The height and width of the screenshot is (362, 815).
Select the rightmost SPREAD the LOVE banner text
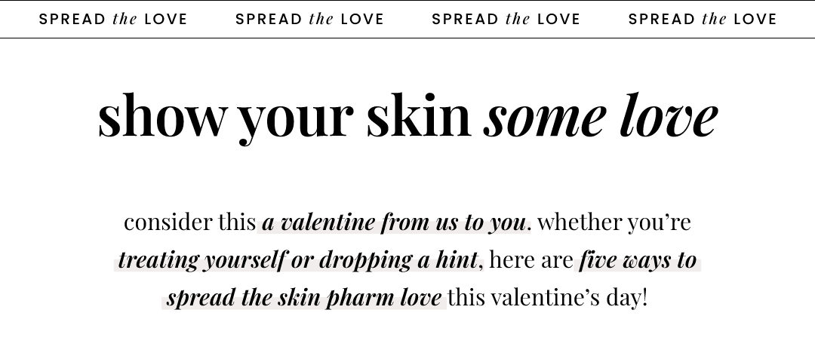pos(703,19)
